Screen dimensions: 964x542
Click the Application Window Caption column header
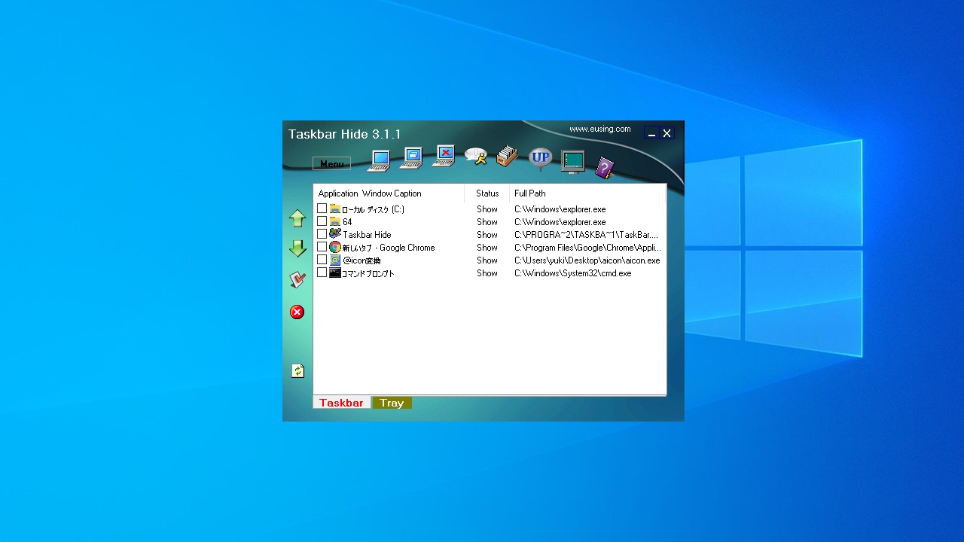(389, 193)
